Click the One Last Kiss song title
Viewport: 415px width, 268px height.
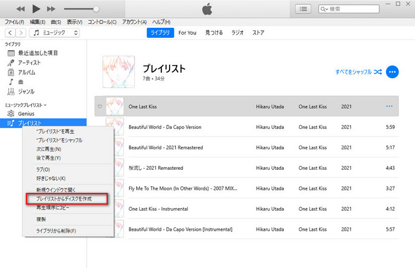coord(142,106)
